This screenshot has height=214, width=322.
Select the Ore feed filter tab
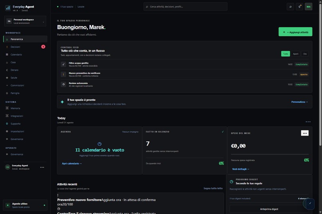[x=305, y=54]
